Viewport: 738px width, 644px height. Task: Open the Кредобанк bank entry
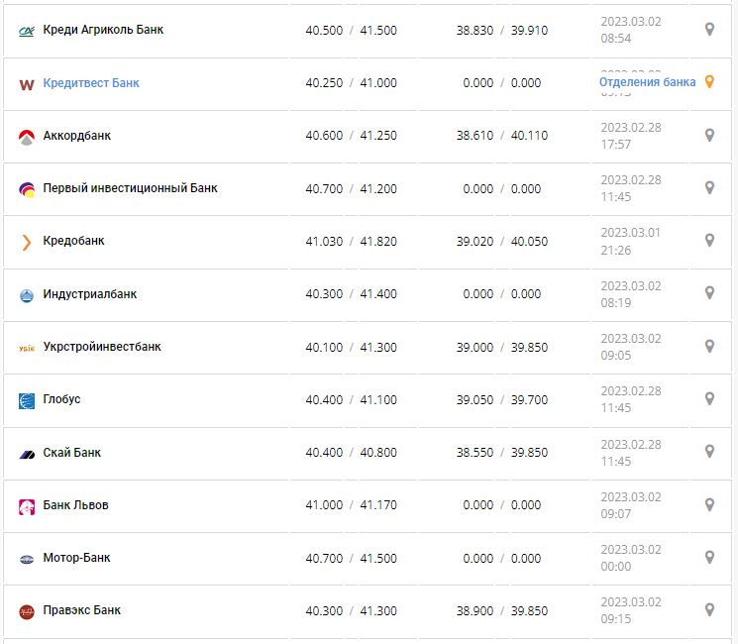(x=73, y=241)
